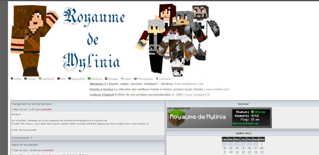Screen dimensions: 319x155
Task: Open the Cadeau Original ad link
Action: (x=102, y=94)
